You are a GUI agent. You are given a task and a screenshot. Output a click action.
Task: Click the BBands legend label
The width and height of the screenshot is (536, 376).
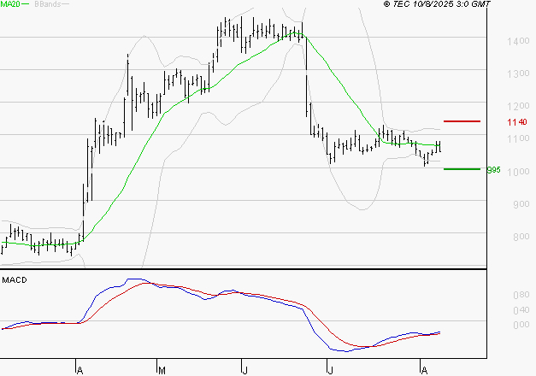pos(48,4)
